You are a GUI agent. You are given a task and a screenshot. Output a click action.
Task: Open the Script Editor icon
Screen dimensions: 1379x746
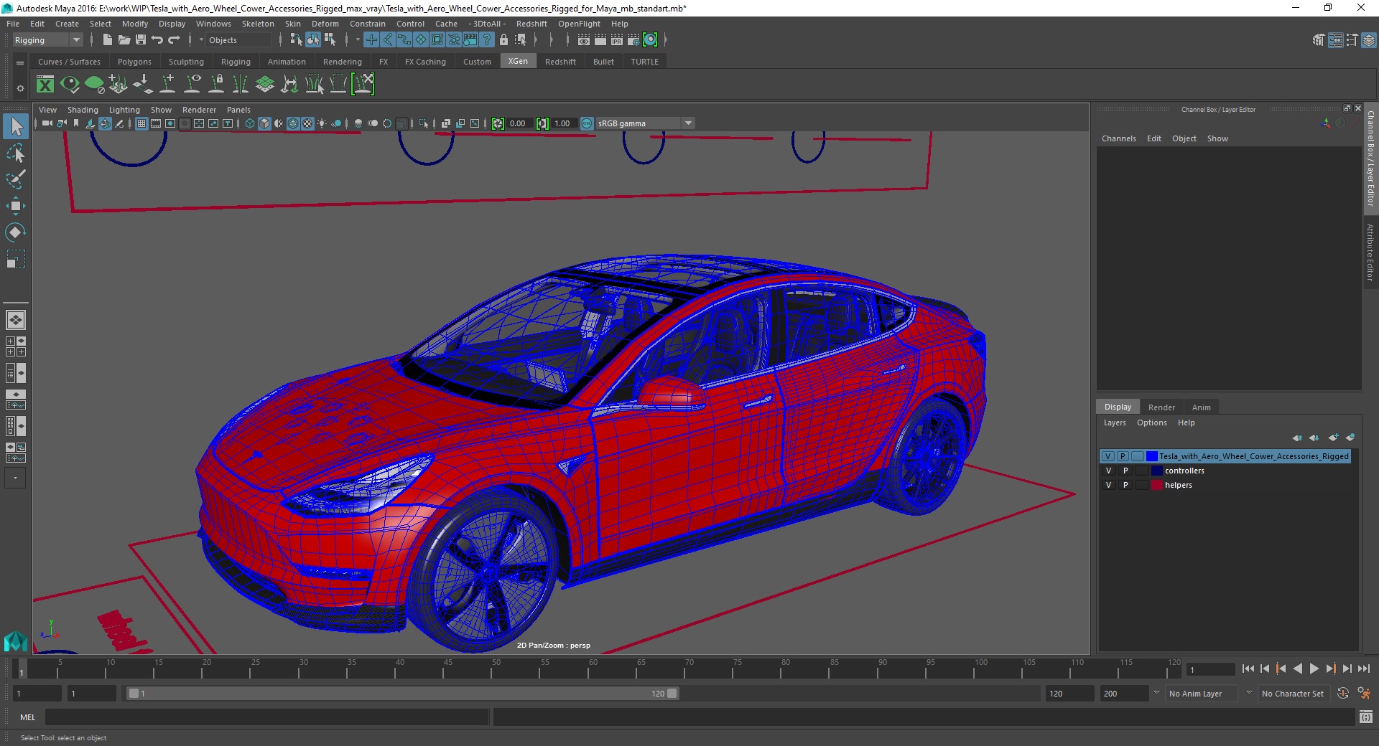pos(1366,717)
